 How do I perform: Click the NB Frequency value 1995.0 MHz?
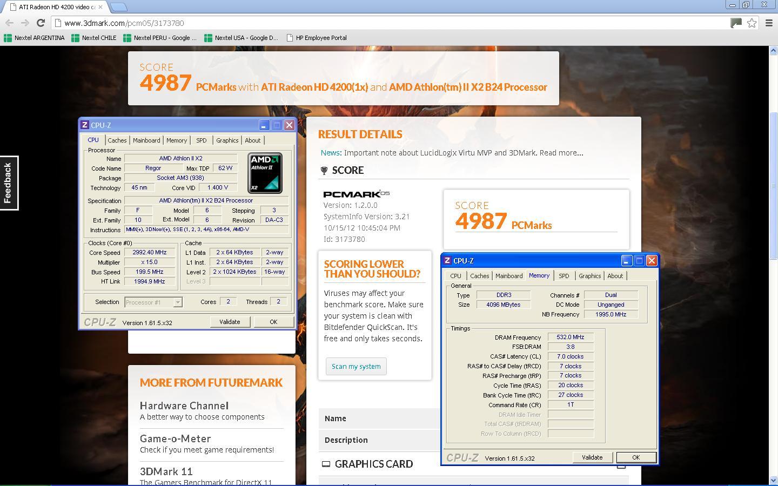pos(611,314)
